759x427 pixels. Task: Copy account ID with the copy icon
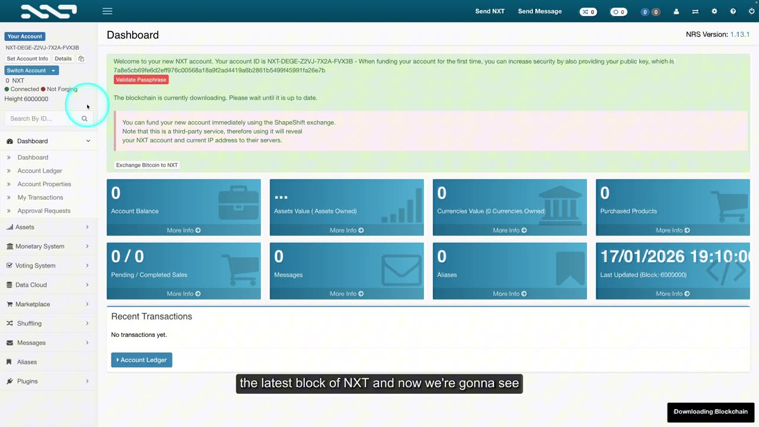coord(81,59)
